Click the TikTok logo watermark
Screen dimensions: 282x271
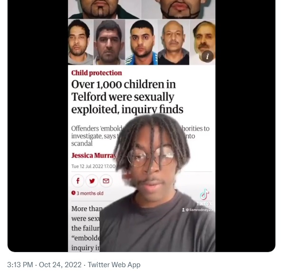point(204,197)
